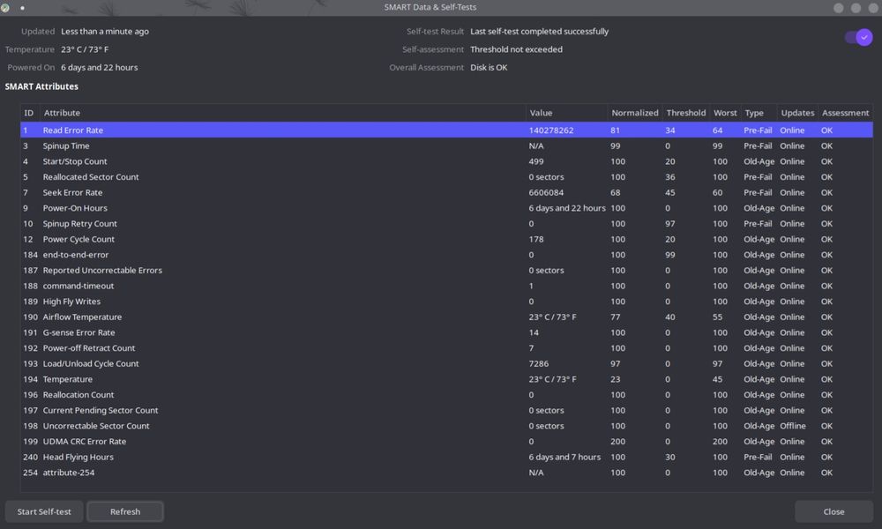Click the Start Self-test button

44,511
